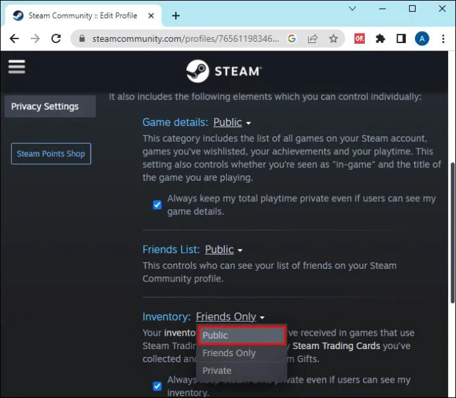View site security lock information
The image size is (456, 398).
point(82,38)
